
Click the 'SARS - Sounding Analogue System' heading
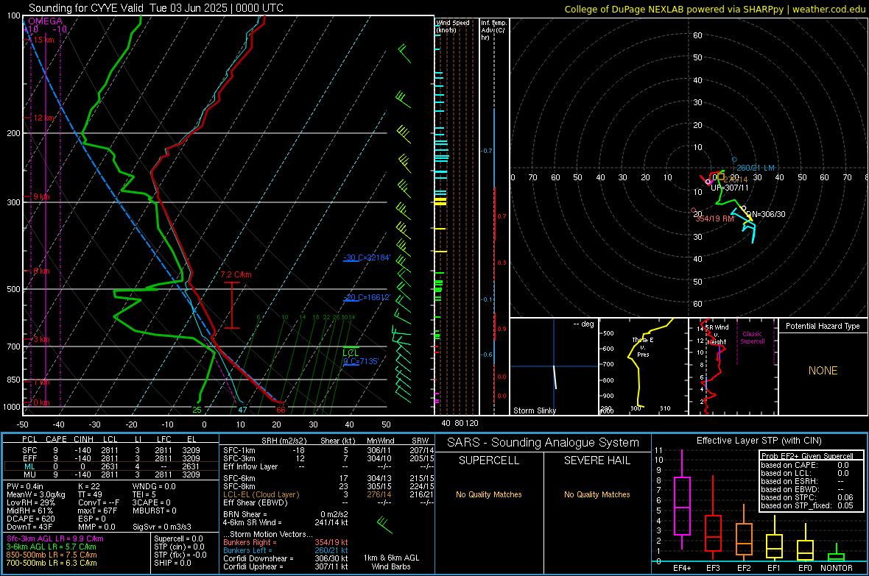pyautogui.click(x=543, y=443)
